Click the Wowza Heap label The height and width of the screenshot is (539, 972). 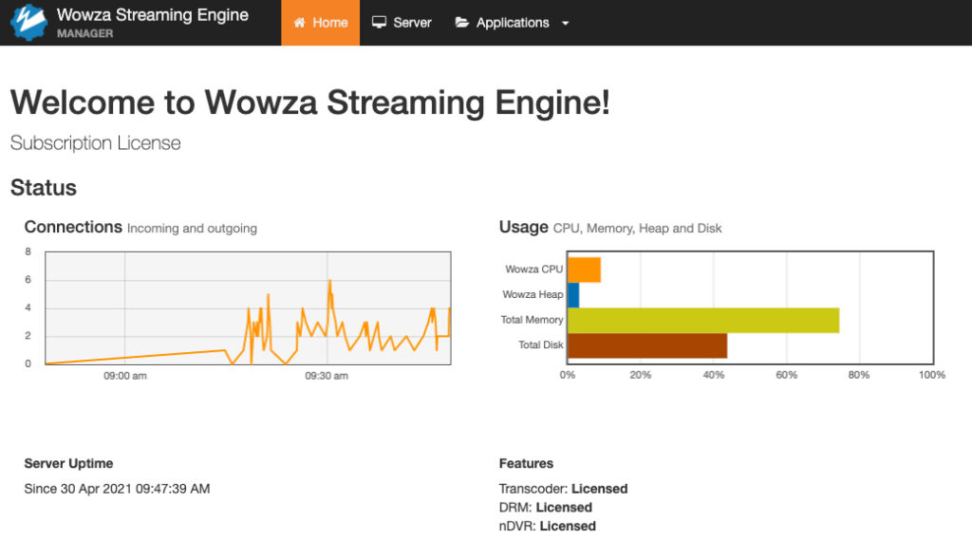tap(533, 295)
